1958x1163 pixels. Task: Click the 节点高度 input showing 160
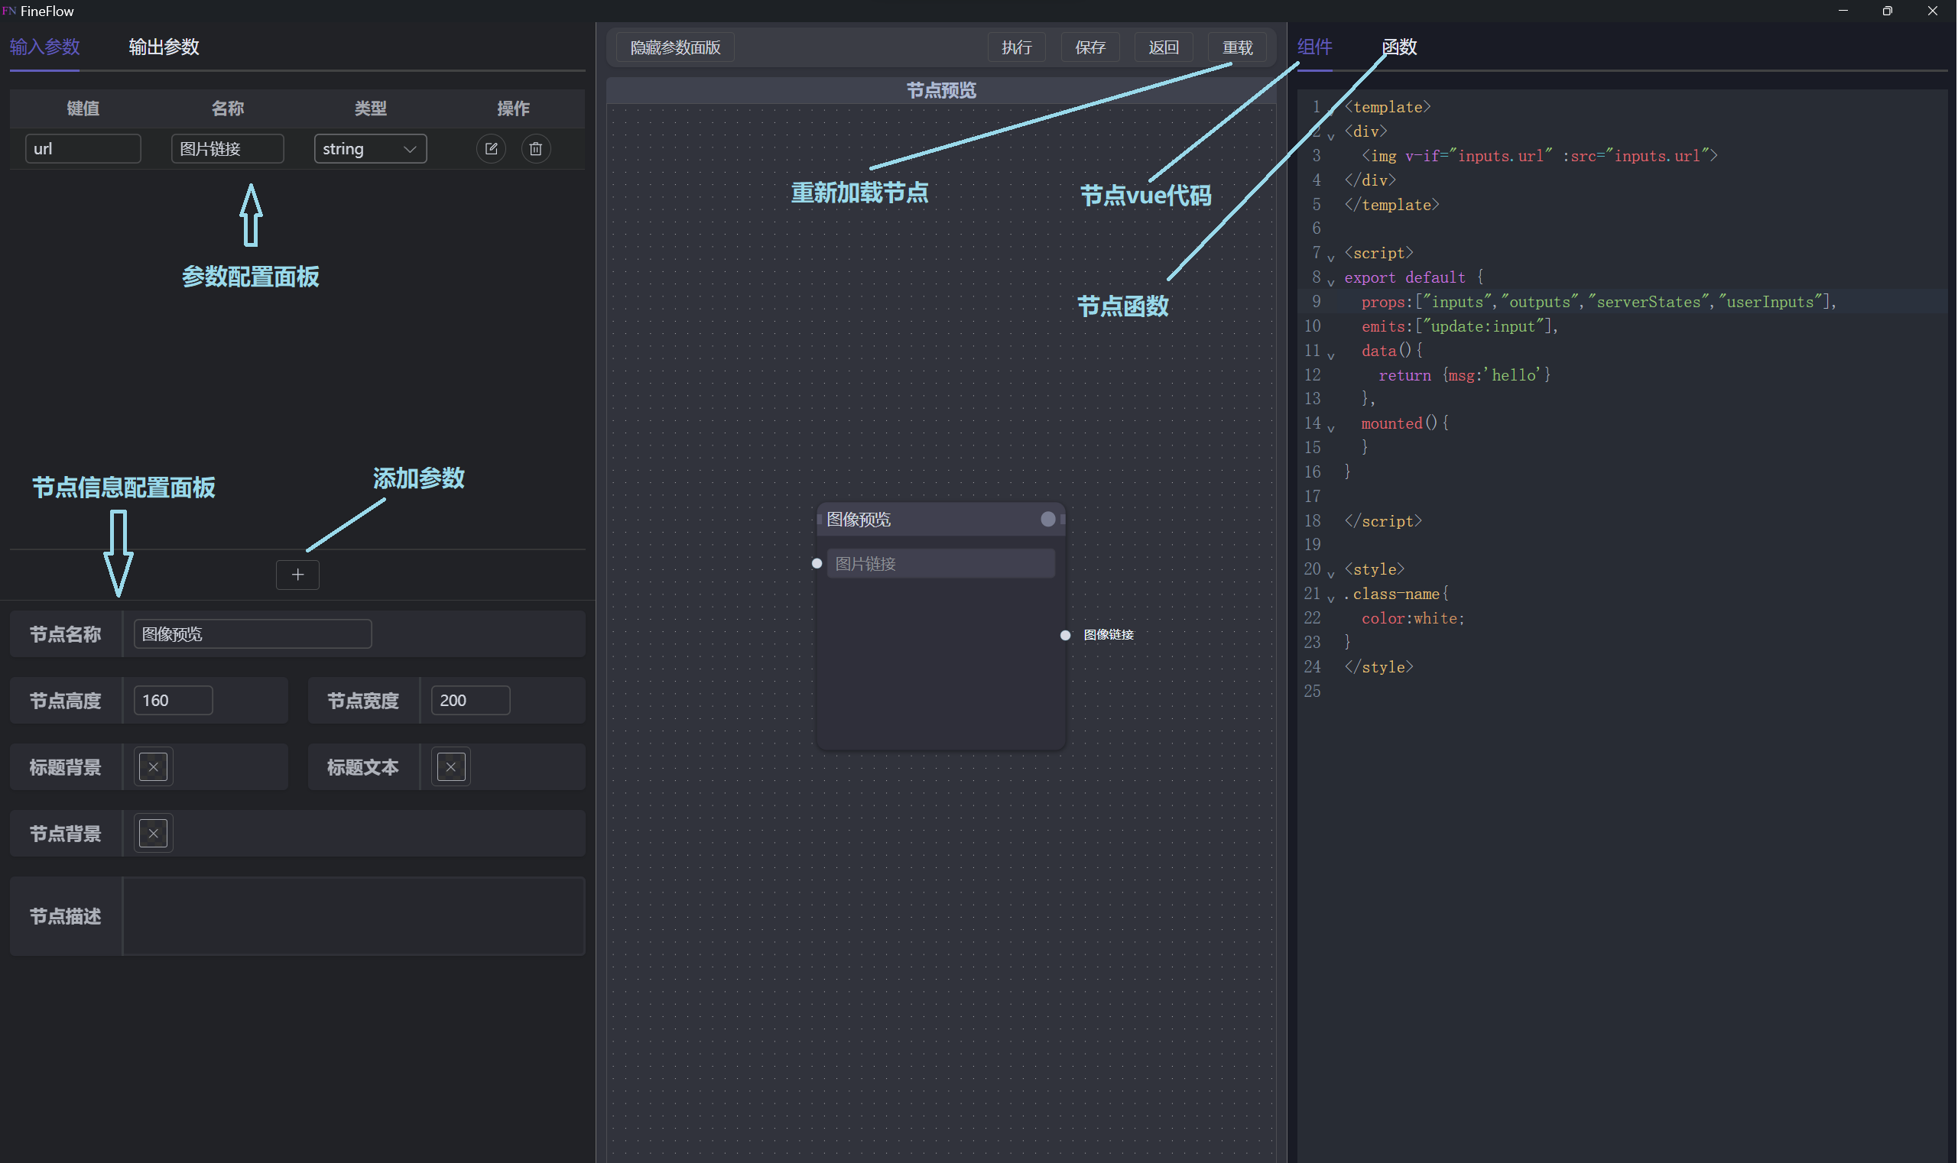pos(174,701)
